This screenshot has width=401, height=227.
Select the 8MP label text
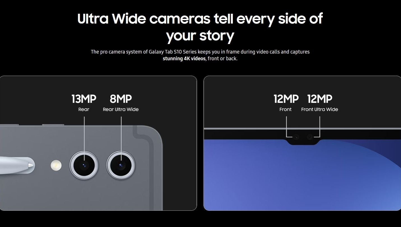point(121,99)
